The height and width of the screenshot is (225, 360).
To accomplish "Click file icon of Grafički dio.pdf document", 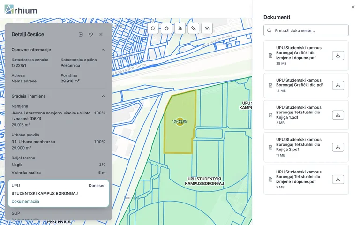I will coord(270,85).
